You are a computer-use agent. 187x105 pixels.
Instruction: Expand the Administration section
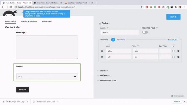(x=108, y=80)
